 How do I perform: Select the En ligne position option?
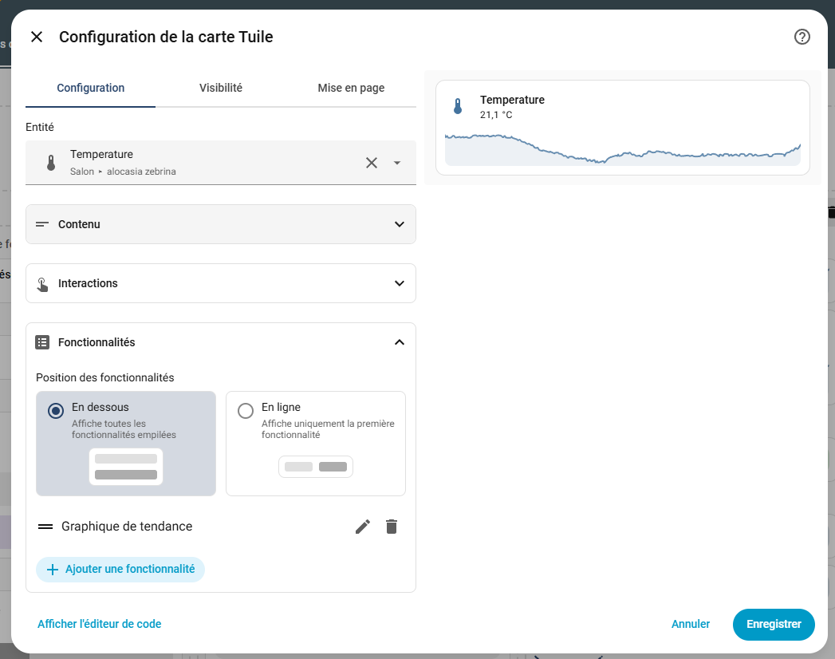(246, 411)
